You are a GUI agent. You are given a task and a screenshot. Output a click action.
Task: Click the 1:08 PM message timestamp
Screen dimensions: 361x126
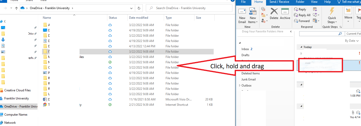tap(355, 96)
